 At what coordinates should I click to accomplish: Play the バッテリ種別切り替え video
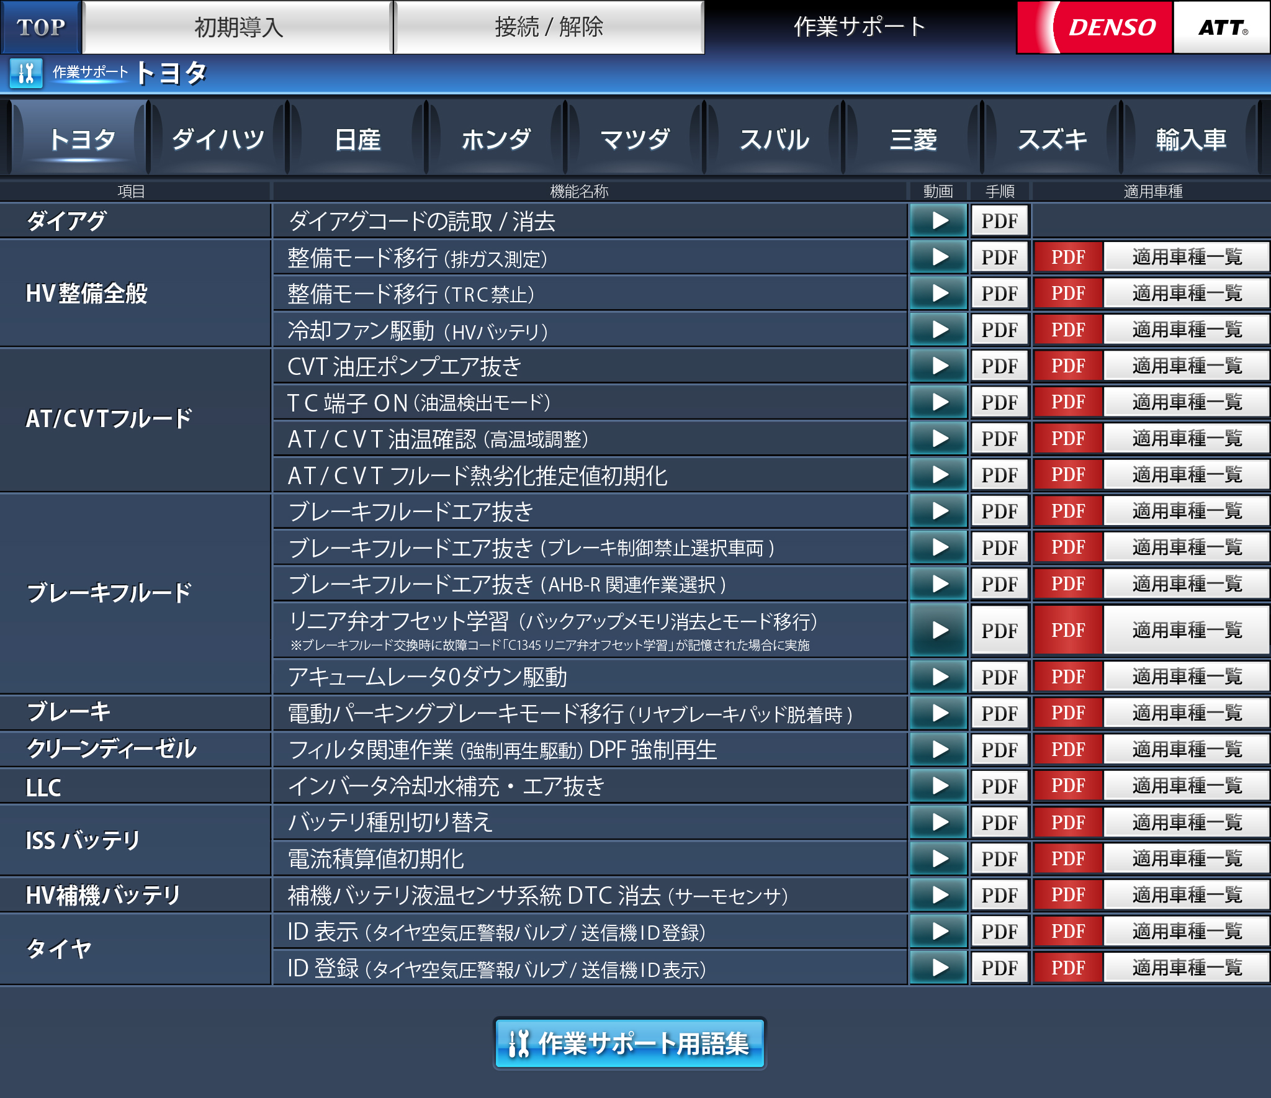pos(939,822)
